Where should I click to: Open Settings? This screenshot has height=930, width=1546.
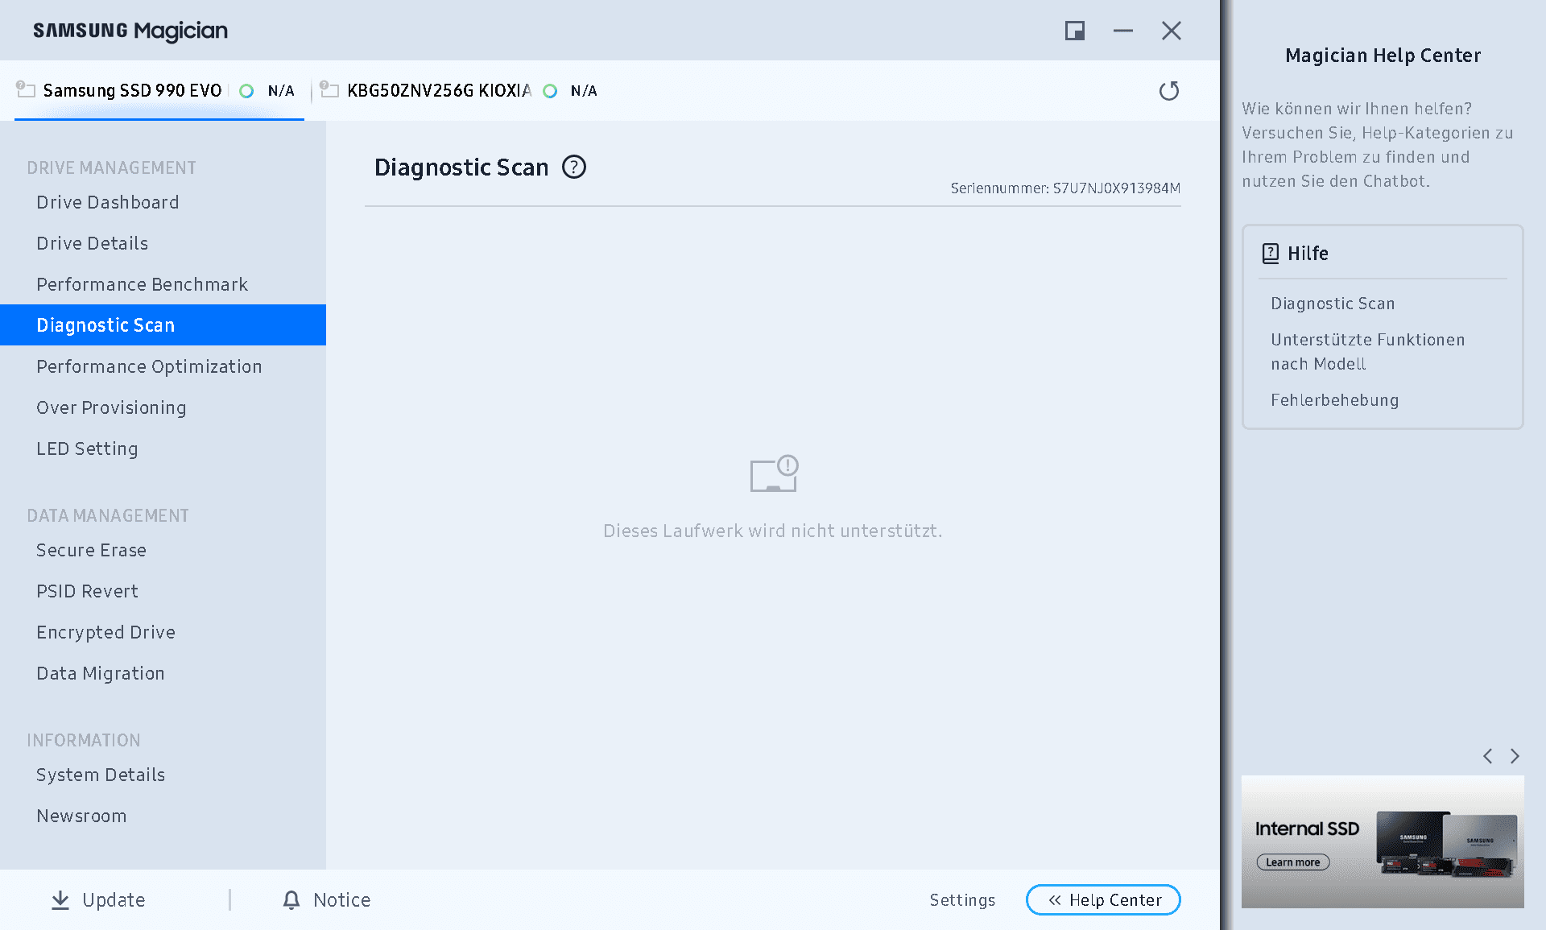962,900
